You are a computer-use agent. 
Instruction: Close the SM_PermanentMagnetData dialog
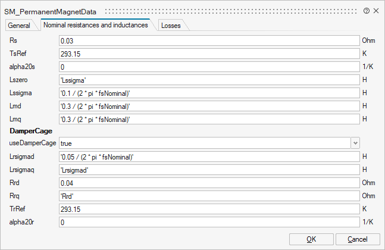point(377,11)
